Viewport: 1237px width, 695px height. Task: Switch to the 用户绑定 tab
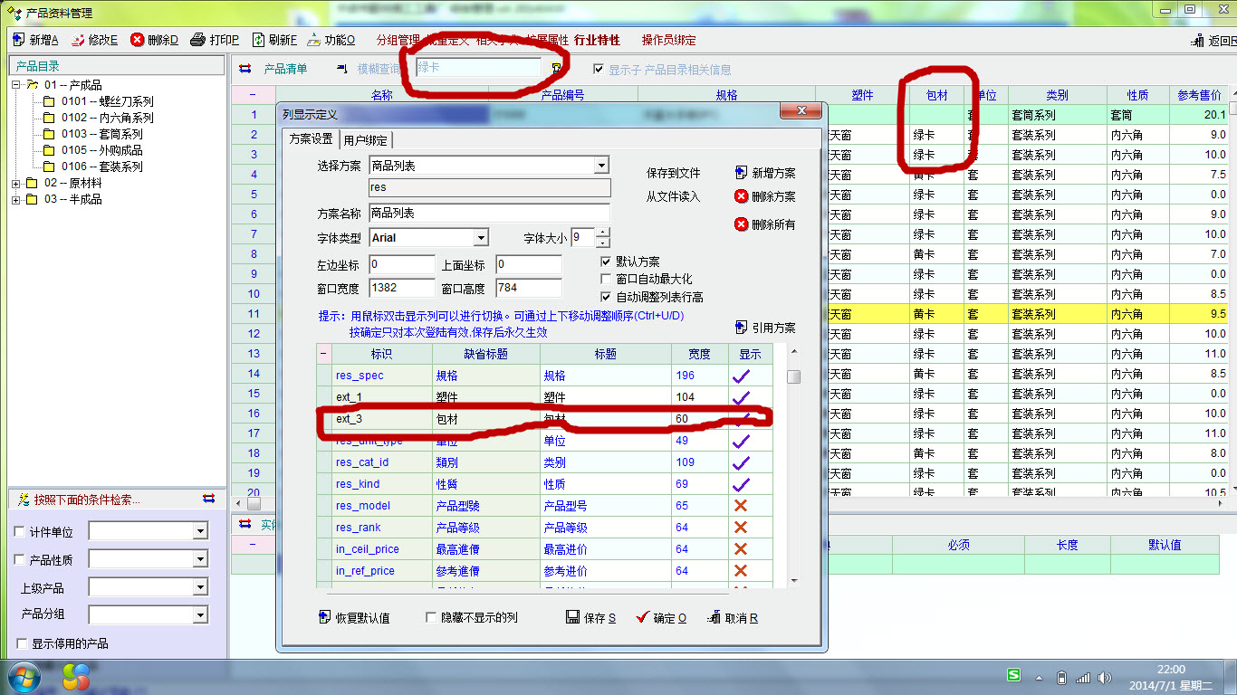click(x=366, y=140)
